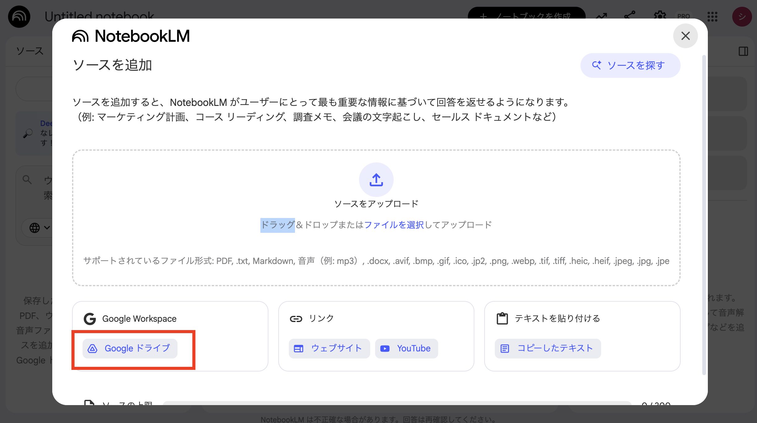The width and height of the screenshot is (757, 423).
Task: Click the upload arrow icon above ソースをアップロード
Action: [376, 179]
